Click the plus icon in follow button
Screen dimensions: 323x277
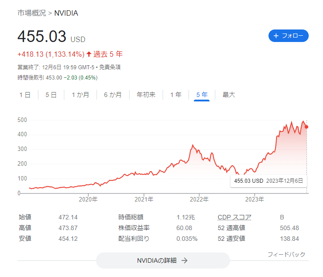(276, 36)
